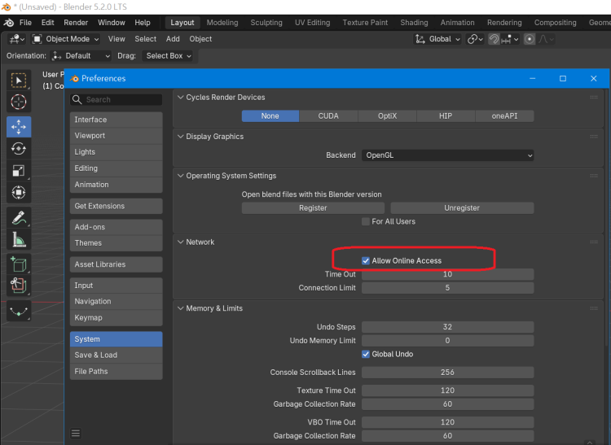The width and height of the screenshot is (611, 445).
Task: Switch to the Sculpting workspace tab
Action: [266, 23]
